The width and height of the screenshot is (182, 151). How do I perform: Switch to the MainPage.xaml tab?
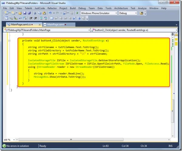[56, 25]
